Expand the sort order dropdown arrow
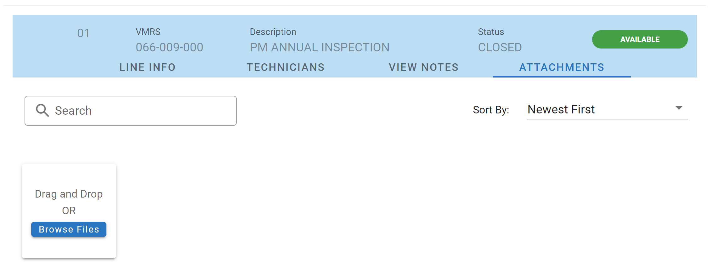Image resolution: width=713 pixels, height=276 pixels. pos(679,108)
